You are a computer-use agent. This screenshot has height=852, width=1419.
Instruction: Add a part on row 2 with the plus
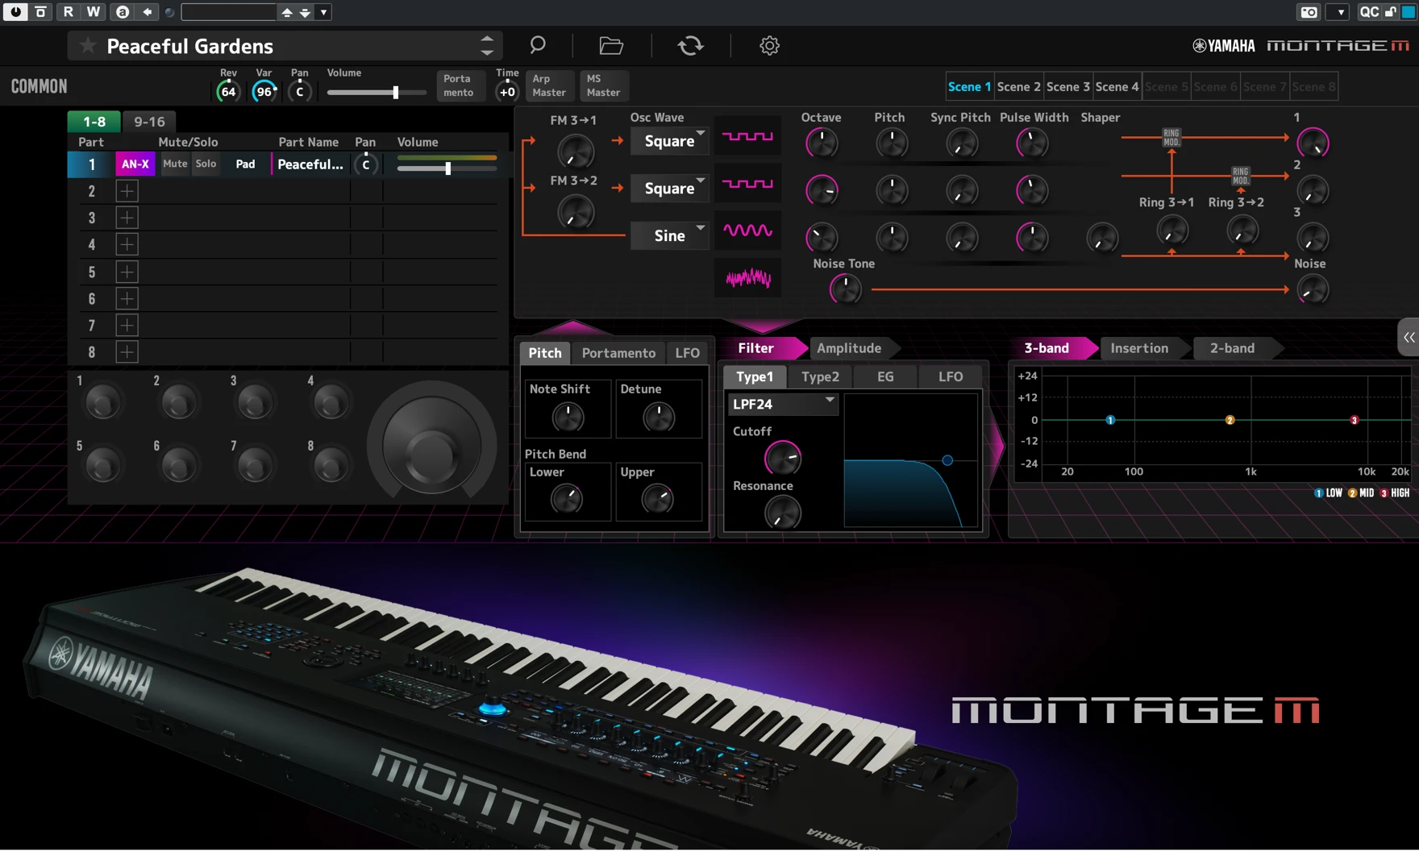127,191
